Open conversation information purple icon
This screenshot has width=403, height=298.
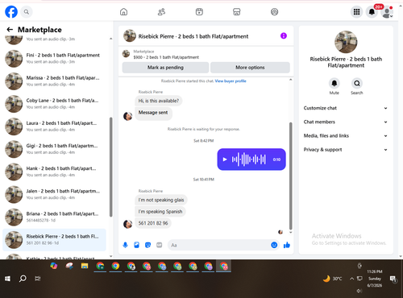(x=284, y=35)
